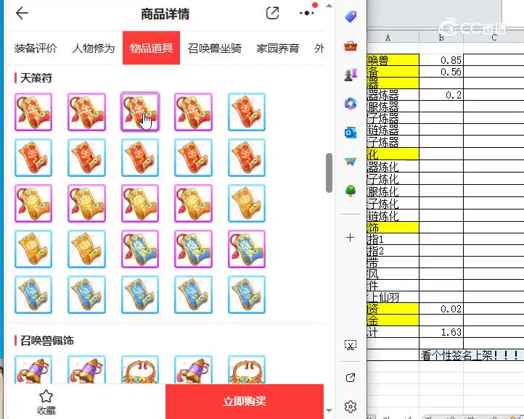Click spreadsheet cell with value 0.2
The width and height of the screenshot is (524, 419).
(441, 95)
